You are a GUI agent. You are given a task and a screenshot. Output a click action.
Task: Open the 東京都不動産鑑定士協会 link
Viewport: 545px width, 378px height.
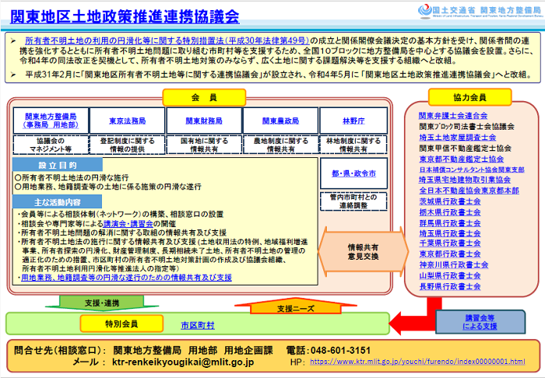[461, 159]
